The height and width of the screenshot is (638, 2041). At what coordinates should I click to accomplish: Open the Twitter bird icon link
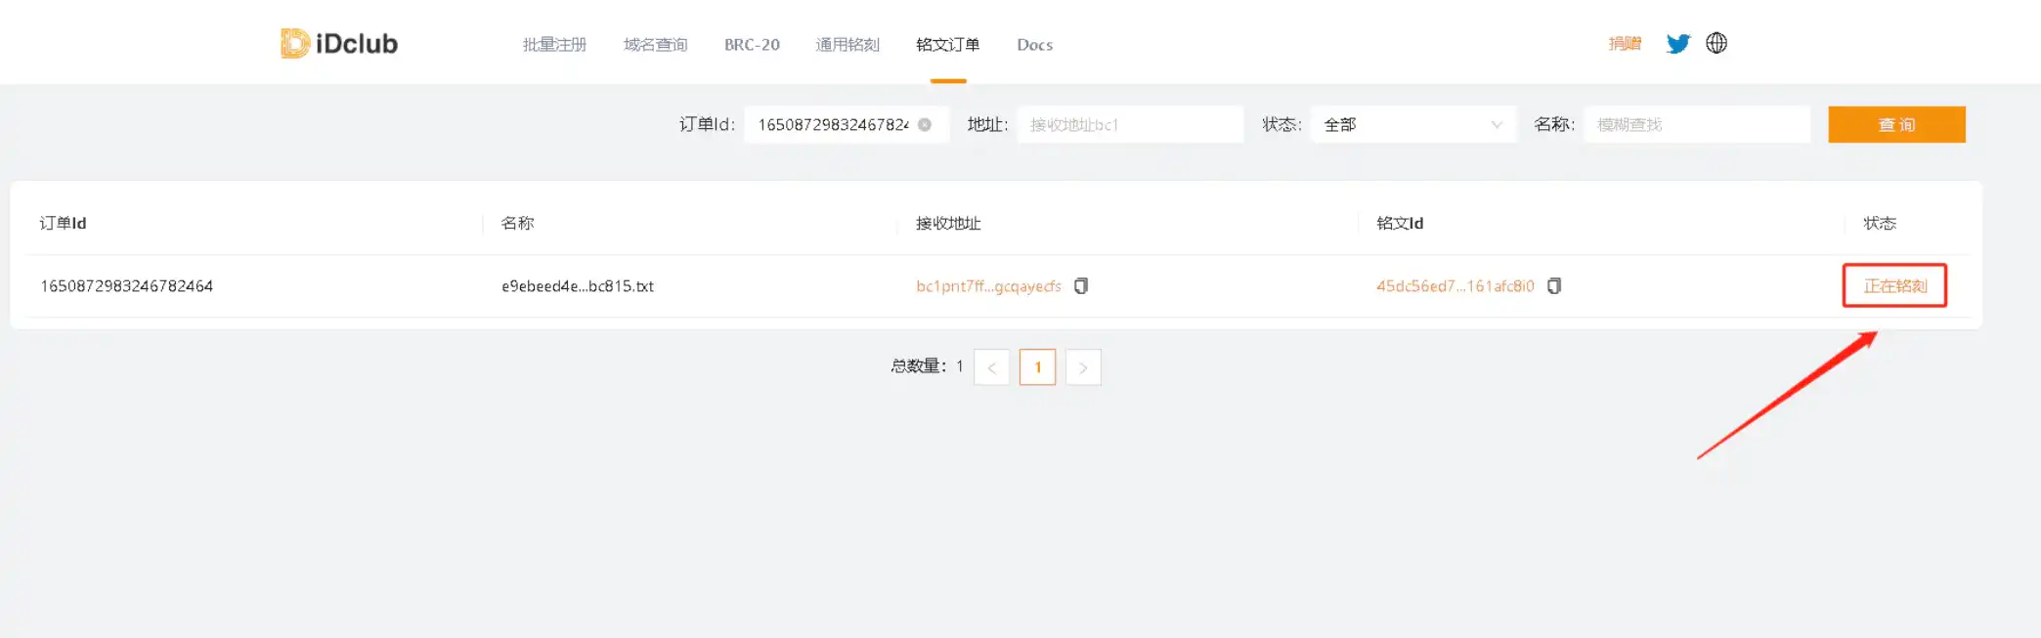point(1677,44)
